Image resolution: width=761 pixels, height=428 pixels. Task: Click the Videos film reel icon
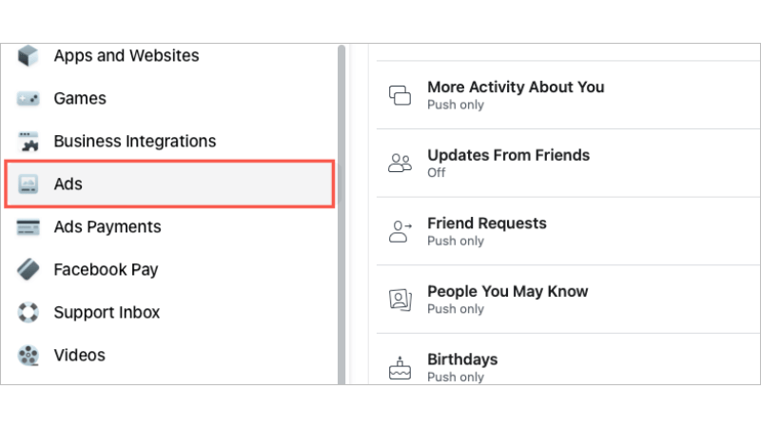[28, 356]
